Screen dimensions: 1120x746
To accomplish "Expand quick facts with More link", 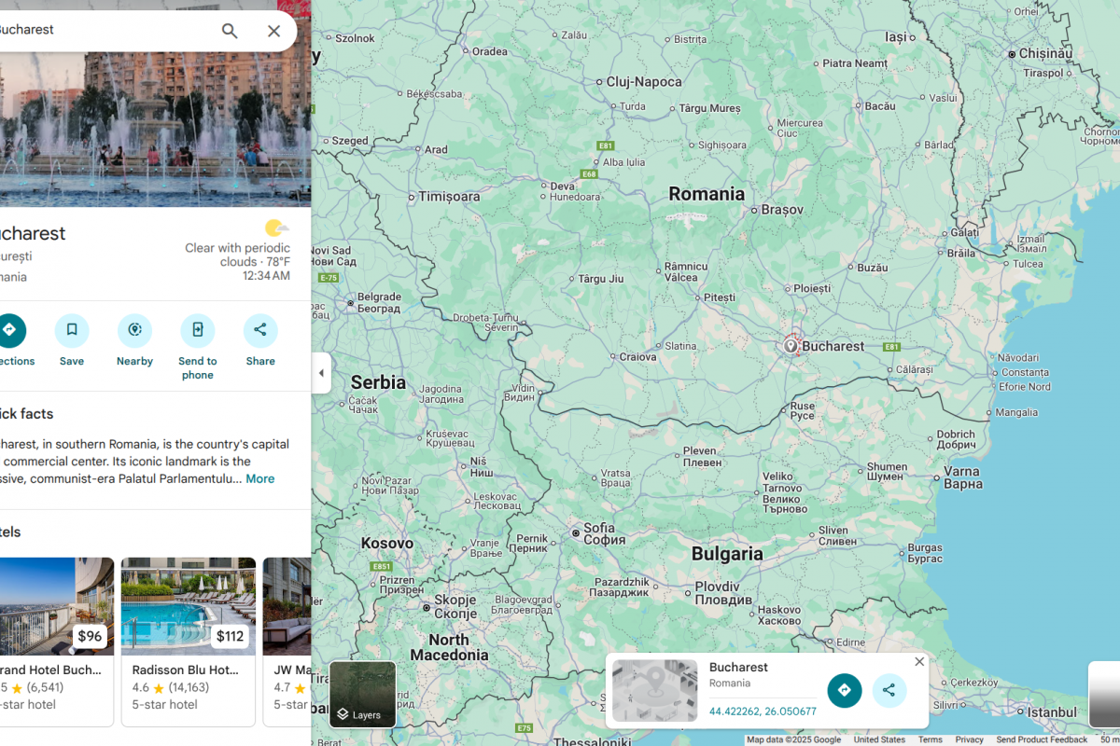I will click(x=259, y=478).
